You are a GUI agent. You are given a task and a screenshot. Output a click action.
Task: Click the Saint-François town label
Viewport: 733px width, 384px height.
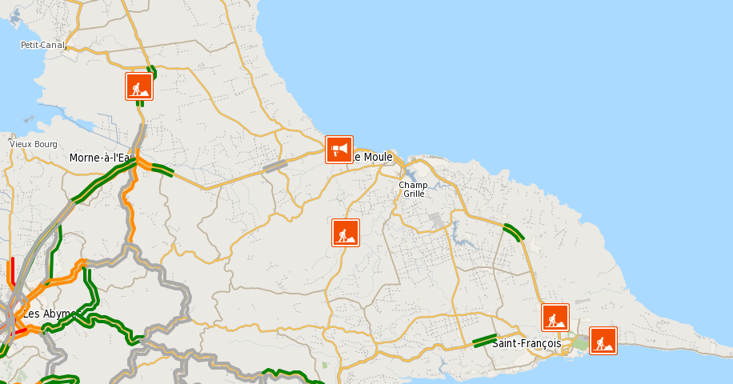[x=527, y=343]
